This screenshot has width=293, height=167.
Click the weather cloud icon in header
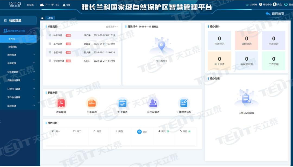click(x=42, y=5)
